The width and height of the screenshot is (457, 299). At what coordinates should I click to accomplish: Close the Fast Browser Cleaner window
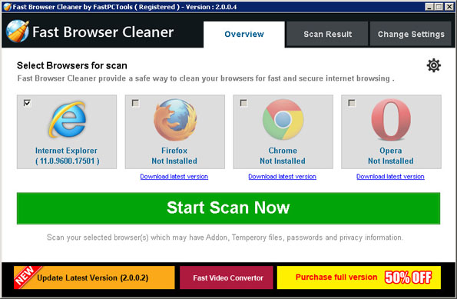(449, 7)
